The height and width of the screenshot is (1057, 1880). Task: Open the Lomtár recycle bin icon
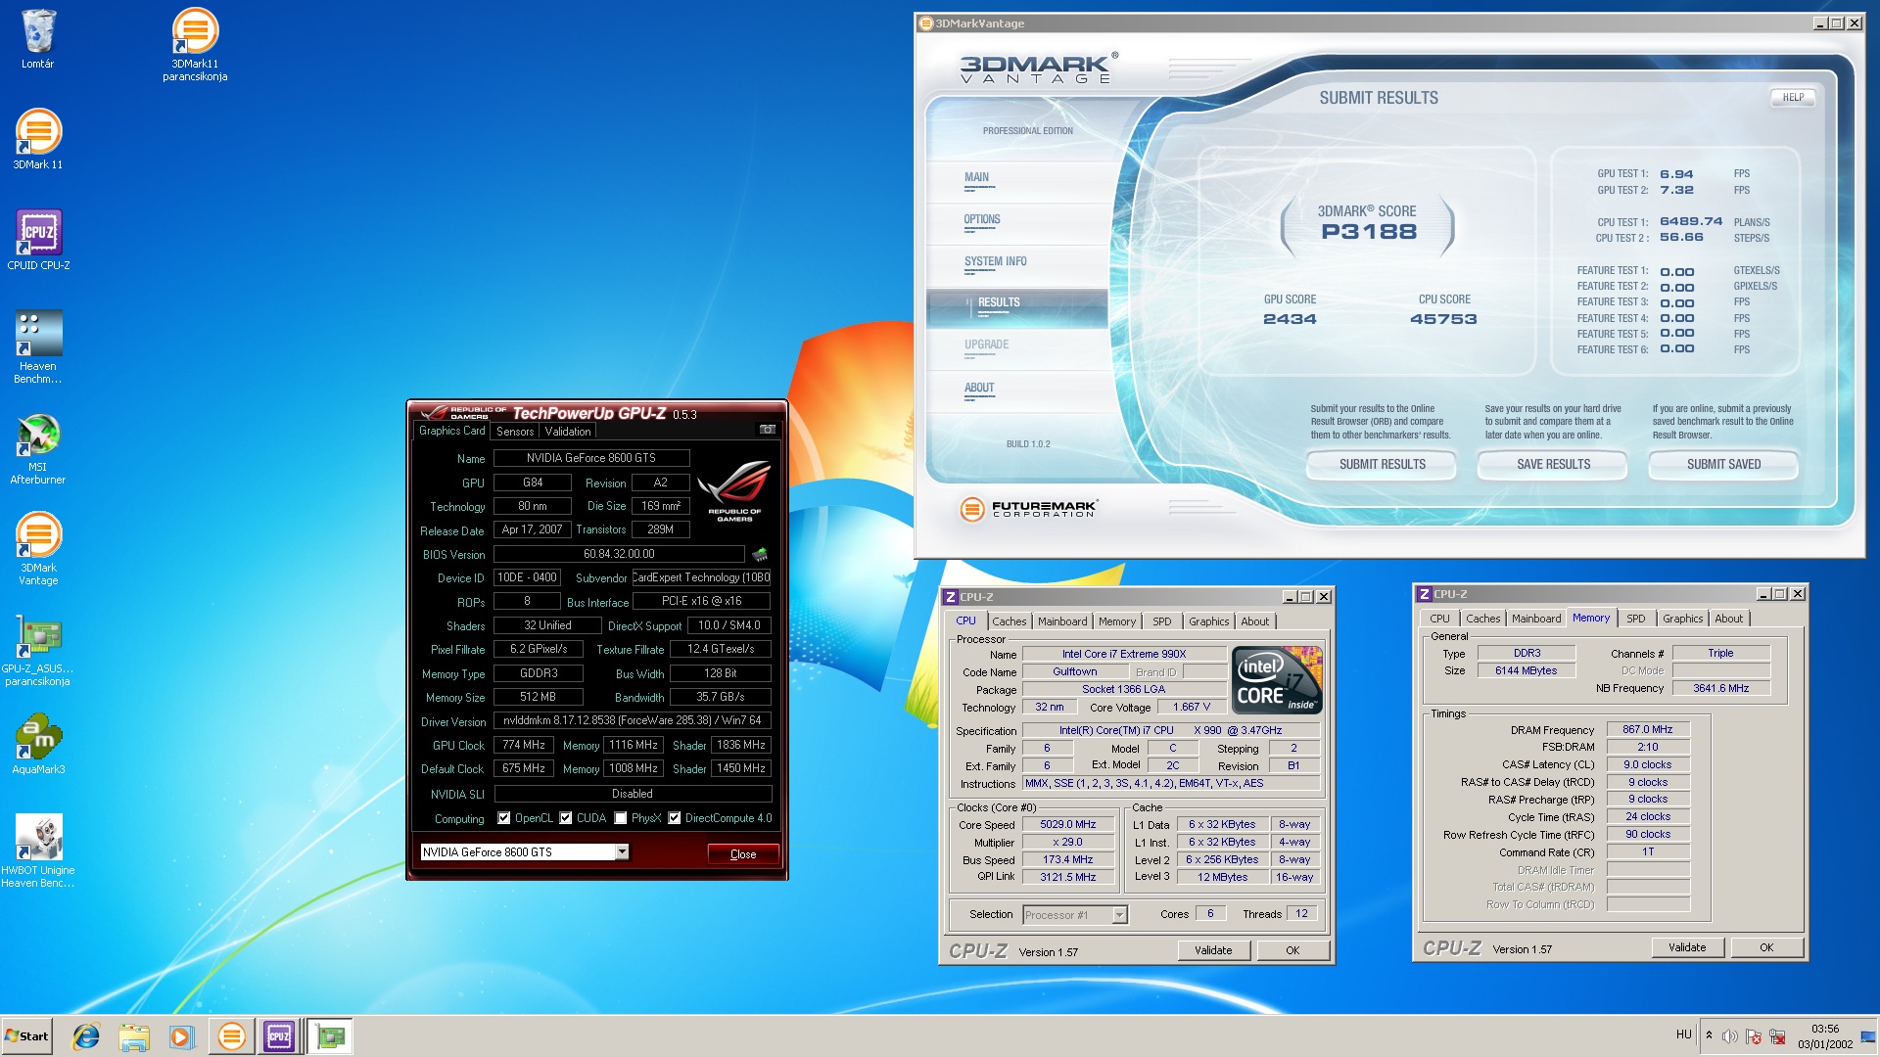[x=38, y=39]
